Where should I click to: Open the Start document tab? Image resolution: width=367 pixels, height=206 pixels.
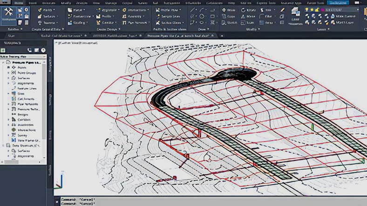[x=11, y=36]
